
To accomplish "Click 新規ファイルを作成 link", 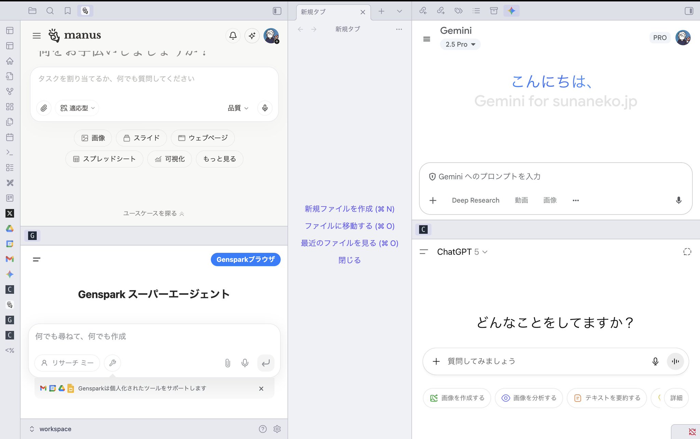I will pyautogui.click(x=349, y=209).
